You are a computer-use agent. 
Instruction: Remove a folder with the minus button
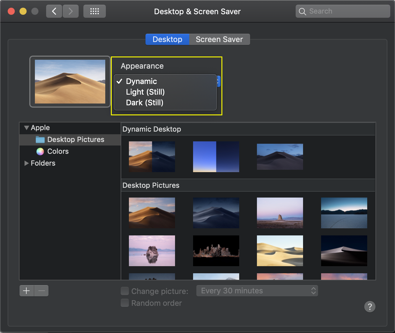(41, 291)
